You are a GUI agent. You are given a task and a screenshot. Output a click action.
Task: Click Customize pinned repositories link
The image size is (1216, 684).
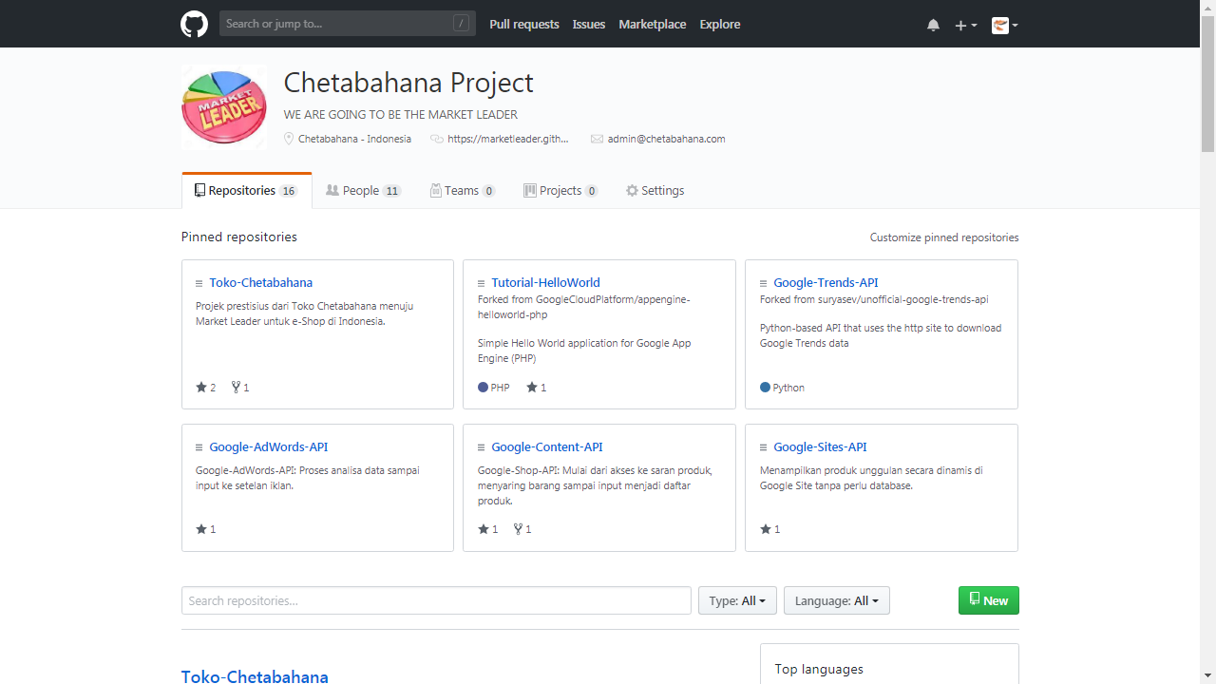click(x=944, y=237)
